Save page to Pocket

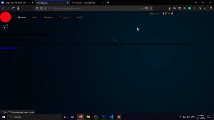point(146,8)
